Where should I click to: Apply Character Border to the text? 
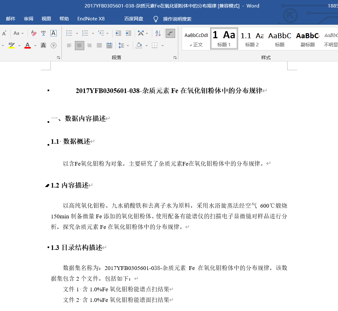click(54, 33)
